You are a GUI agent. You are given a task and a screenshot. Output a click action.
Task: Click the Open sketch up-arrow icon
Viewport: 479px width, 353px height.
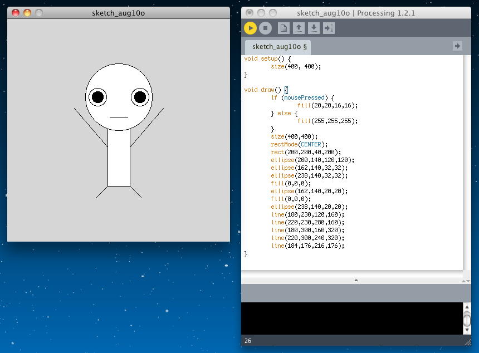299,28
